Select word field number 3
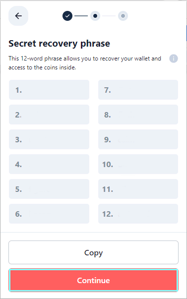The height and width of the screenshot is (299, 187). tap(49, 139)
